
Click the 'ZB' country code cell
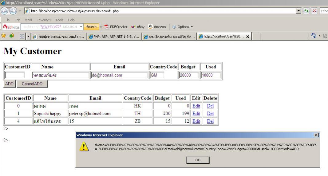pyautogui.click(x=137, y=121)
